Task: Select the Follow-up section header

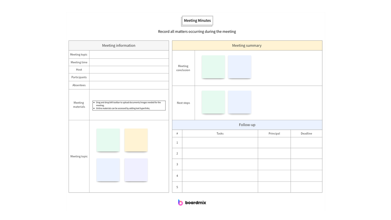Action: pyautogui.click(x=247, y=125)
